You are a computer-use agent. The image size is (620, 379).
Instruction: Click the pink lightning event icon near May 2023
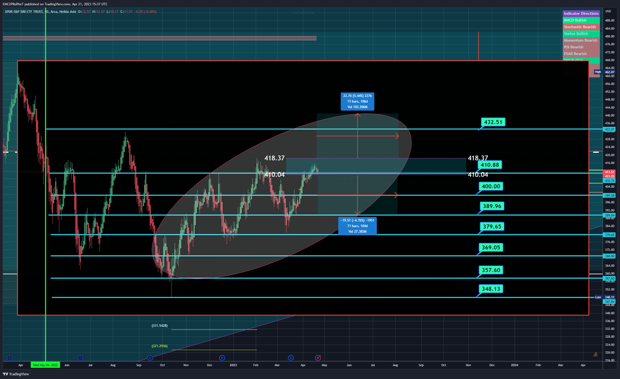pyautogui.click(x=318, y=357)
